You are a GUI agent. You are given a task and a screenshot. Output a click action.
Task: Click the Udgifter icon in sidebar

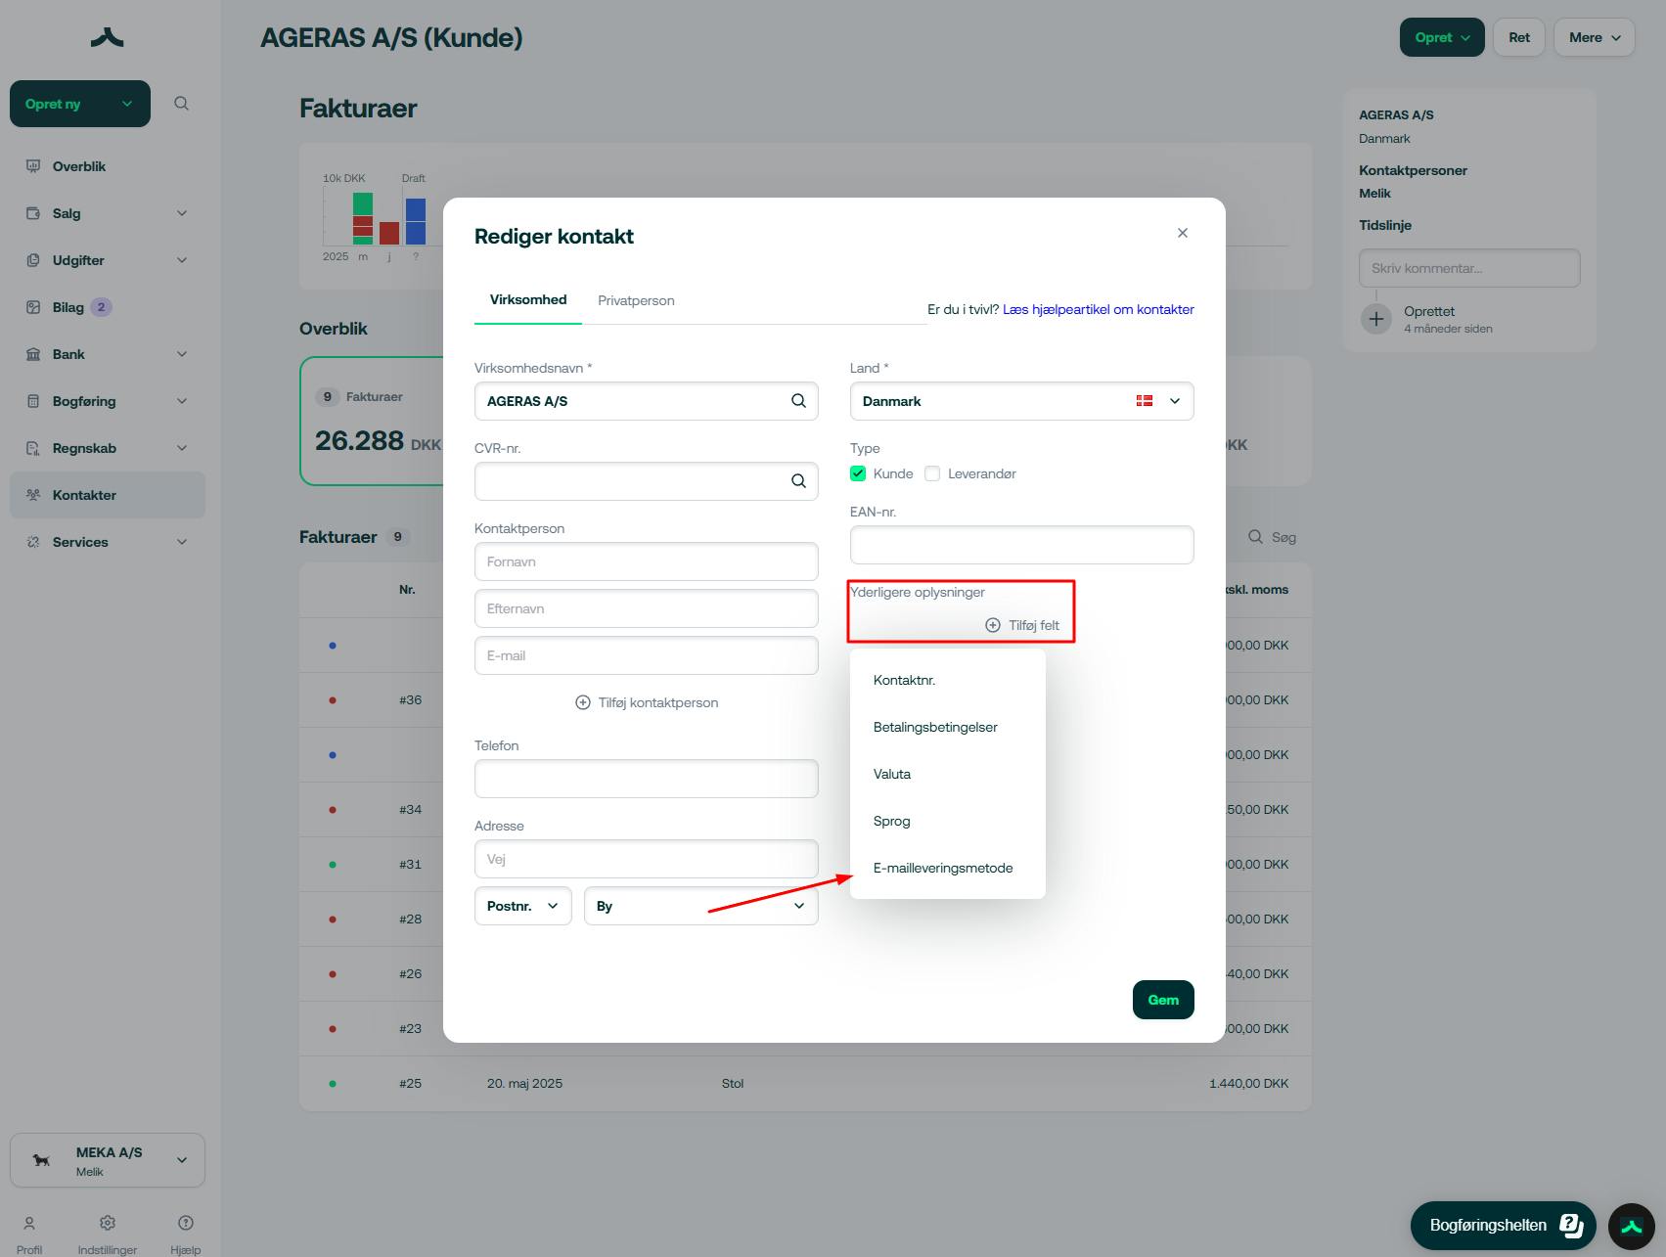(x=33, y=260)
